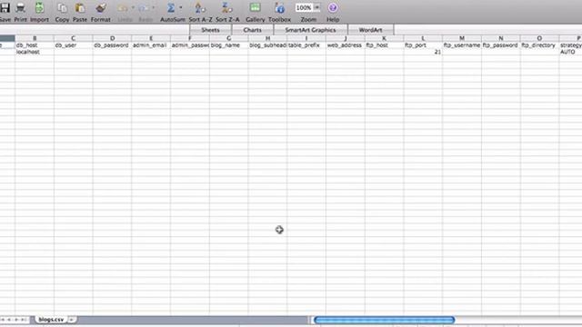Open the Import tool
The height and width of the screenshot is (327, 582).
pos(39,7)
